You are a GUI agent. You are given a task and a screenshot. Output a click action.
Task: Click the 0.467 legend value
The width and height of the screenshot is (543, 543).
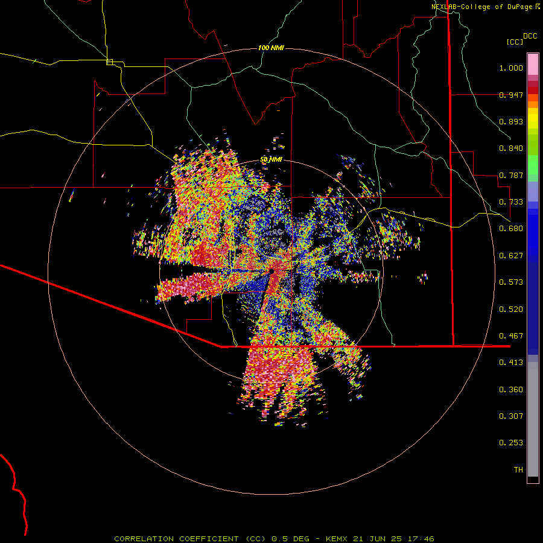point(511,336)
